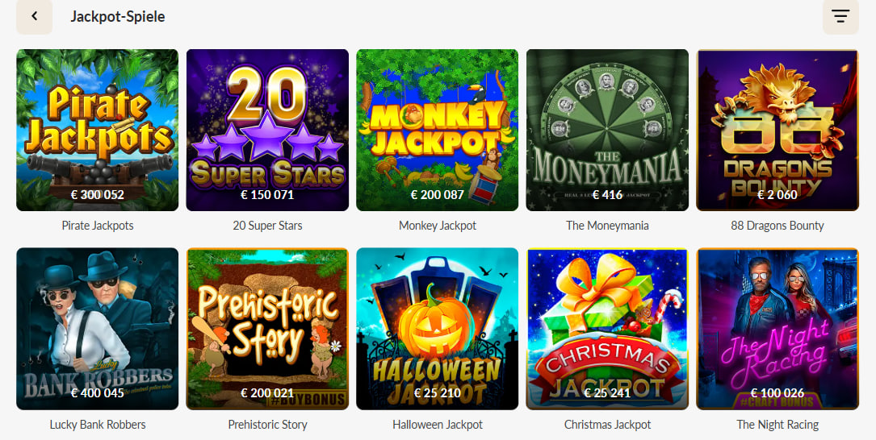Viewport: 876px width, 440px height.
Task: Click The Night Racing game tile
Action: (777, 328)
